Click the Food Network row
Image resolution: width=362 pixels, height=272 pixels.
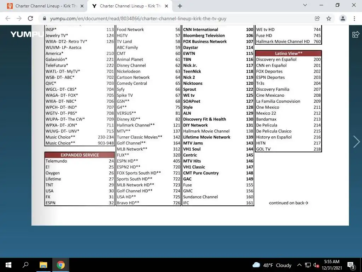[148, 29]
